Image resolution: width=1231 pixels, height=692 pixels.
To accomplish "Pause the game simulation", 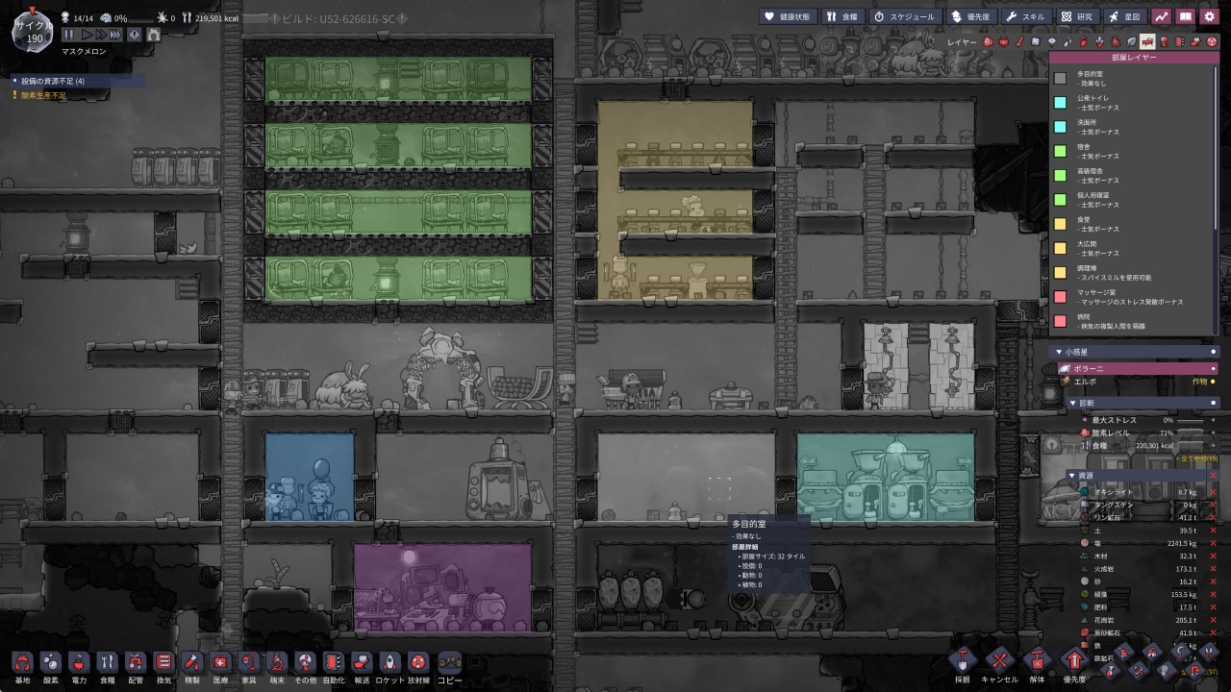I will coord(69,34).
